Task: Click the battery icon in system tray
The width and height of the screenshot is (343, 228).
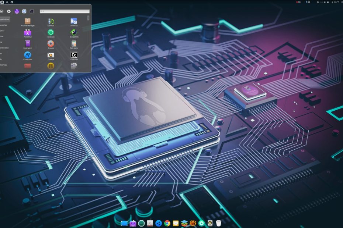Action: click(x=328, y=2)
